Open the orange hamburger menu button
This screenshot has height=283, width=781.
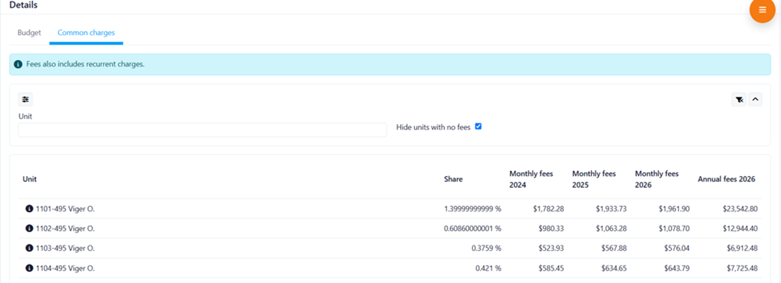(762, 10)
